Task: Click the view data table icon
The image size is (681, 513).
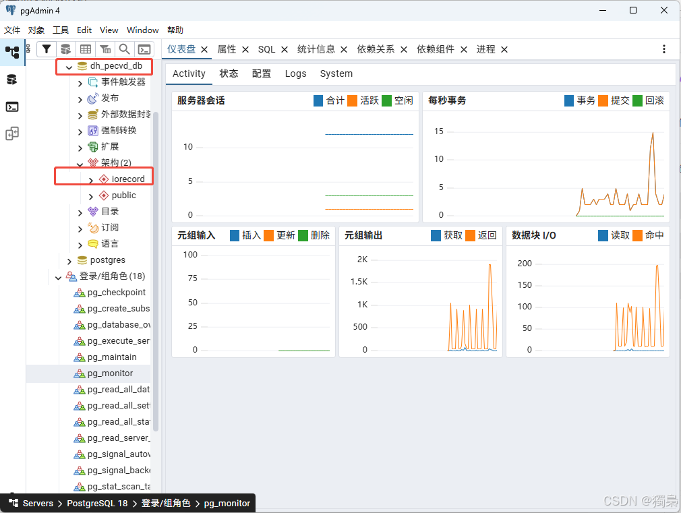Action: [86, 49]
